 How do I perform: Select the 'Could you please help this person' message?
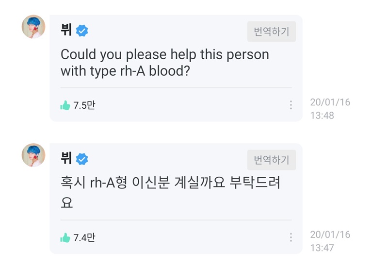(164, 62)
